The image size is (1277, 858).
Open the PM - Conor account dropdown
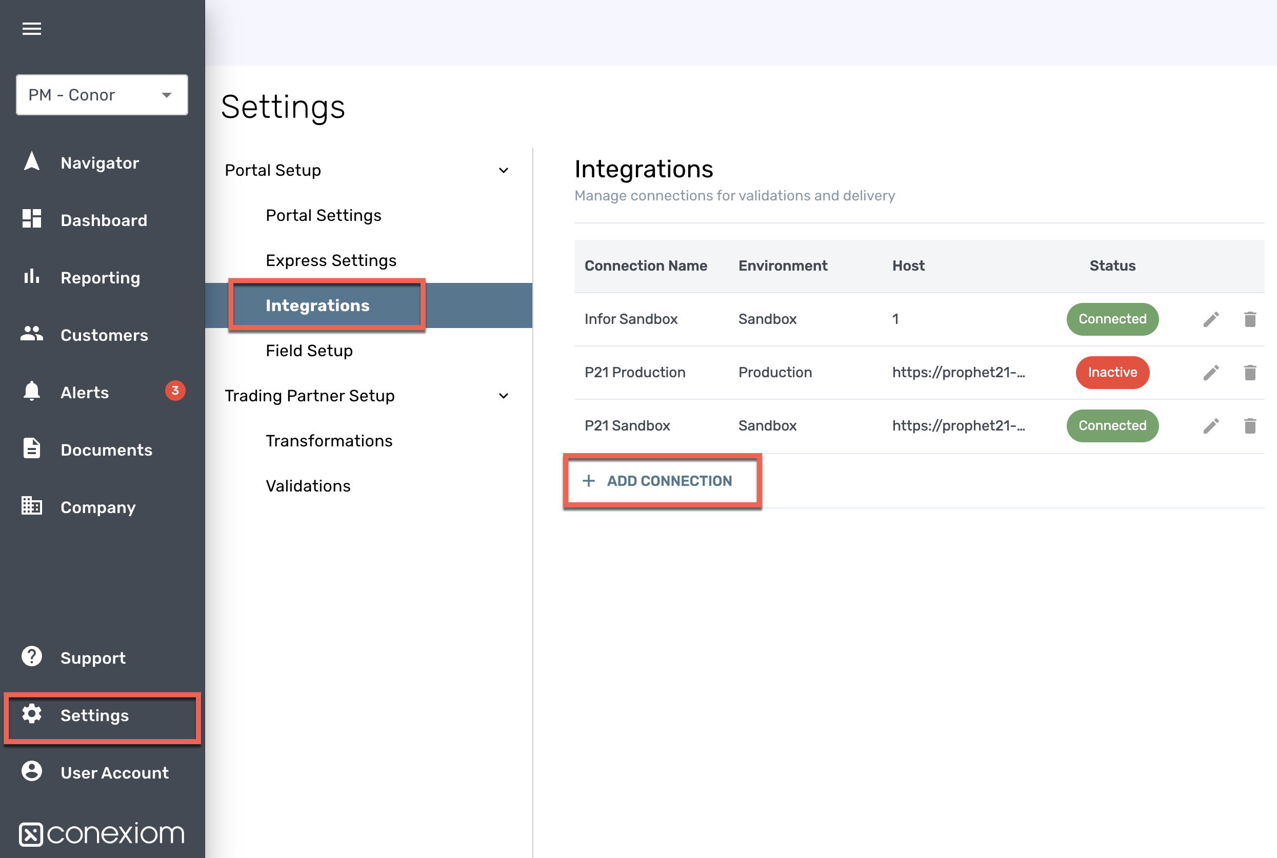[x=102, y=95]
